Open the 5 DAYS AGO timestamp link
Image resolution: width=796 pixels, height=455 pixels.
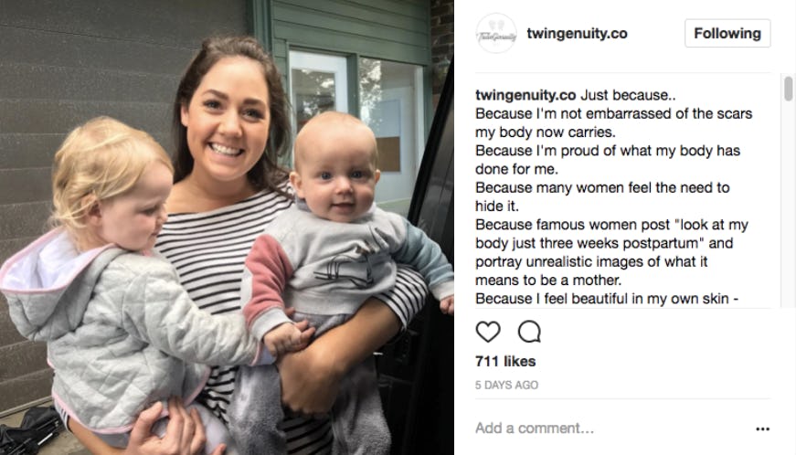[x=506, y=386]
